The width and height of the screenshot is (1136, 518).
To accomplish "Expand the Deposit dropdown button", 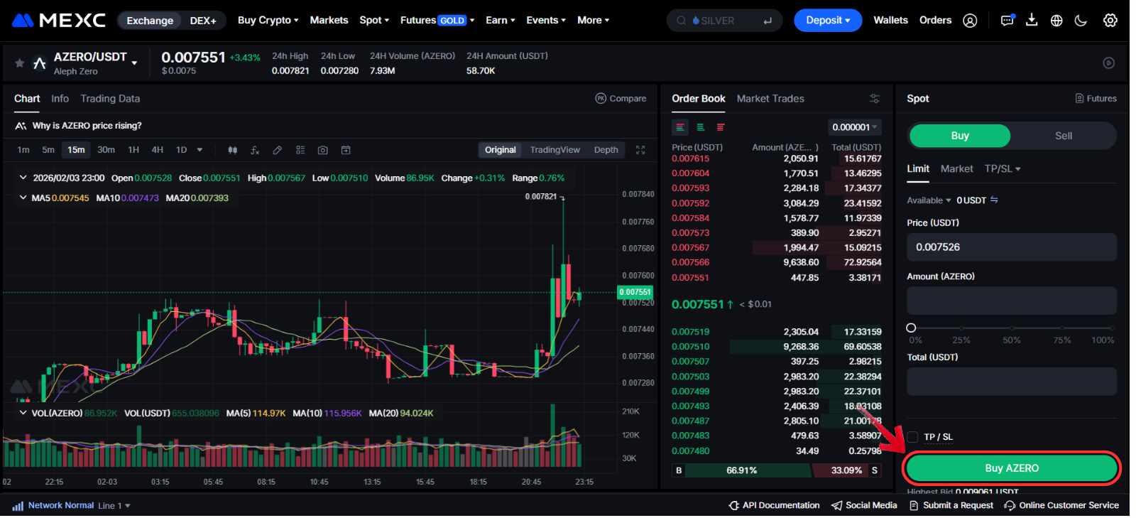I will pyautogui.click(x=827, y=21).
